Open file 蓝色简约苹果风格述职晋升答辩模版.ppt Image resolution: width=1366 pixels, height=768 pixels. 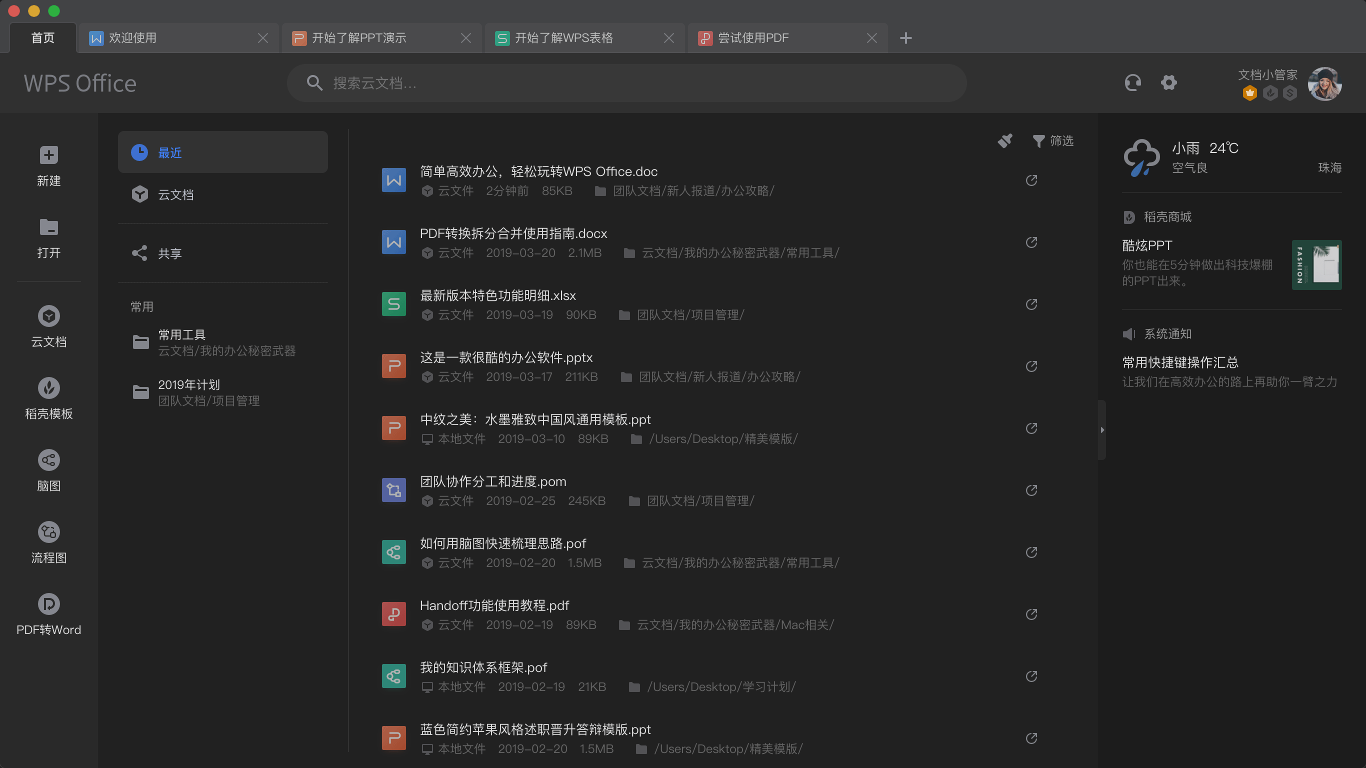click(x=535, y=729)
